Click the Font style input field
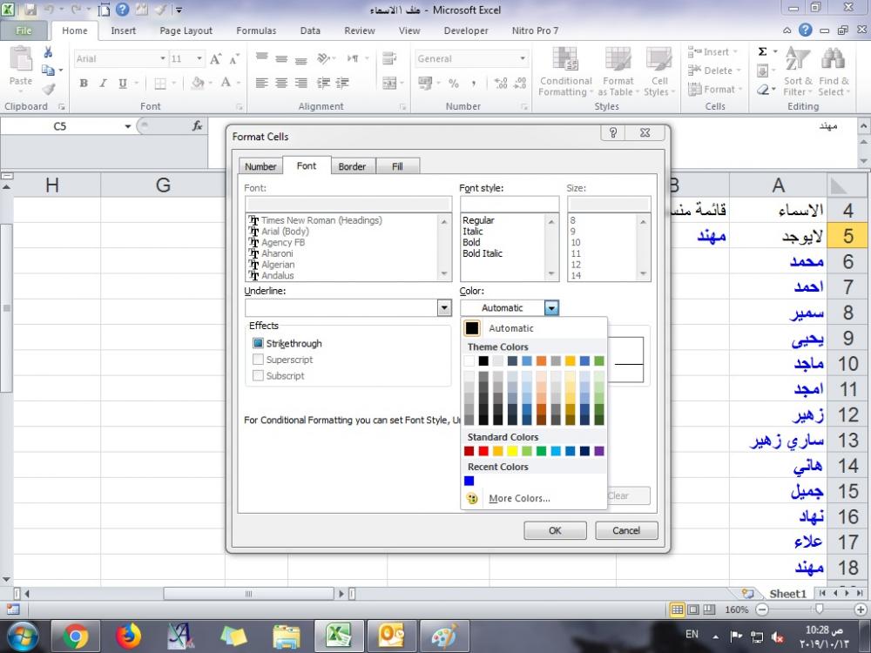871x653 pixels. (x=509, y=204)
